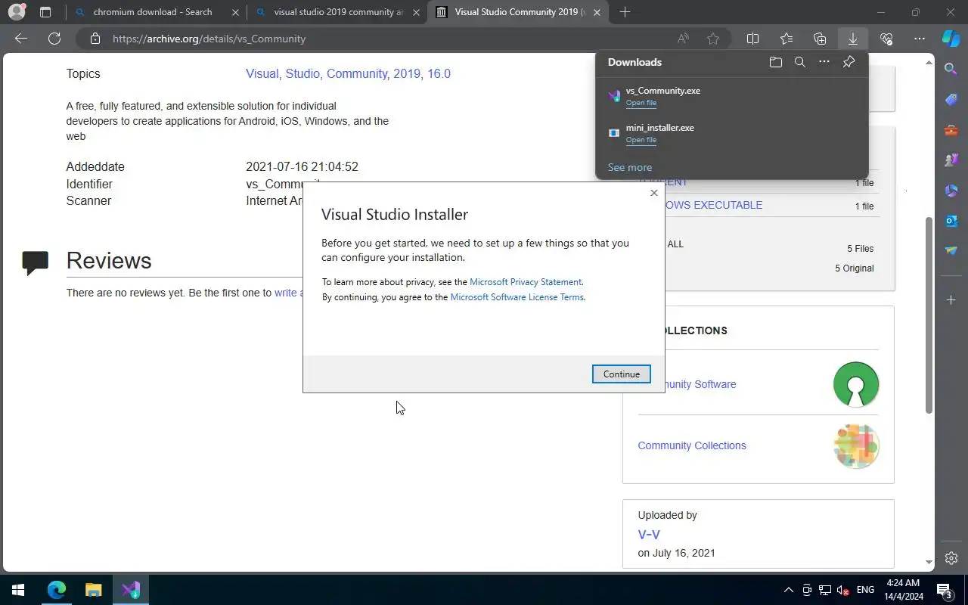The height and width of the screenshot is (605, 968).
Task: Open sidebar Outlook icon
Action: point(951,220)
